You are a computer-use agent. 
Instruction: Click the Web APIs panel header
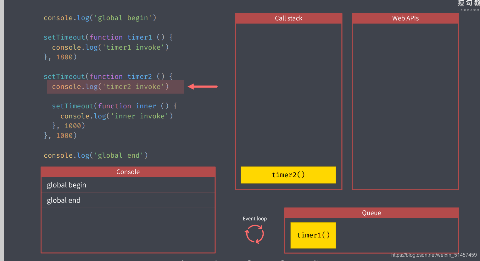click(405, 18)
